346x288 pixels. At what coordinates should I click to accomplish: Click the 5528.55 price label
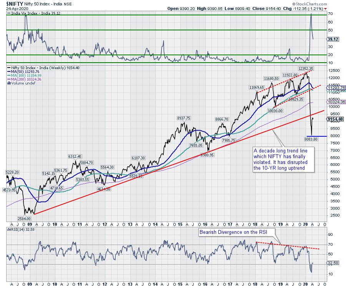[136, 176]
